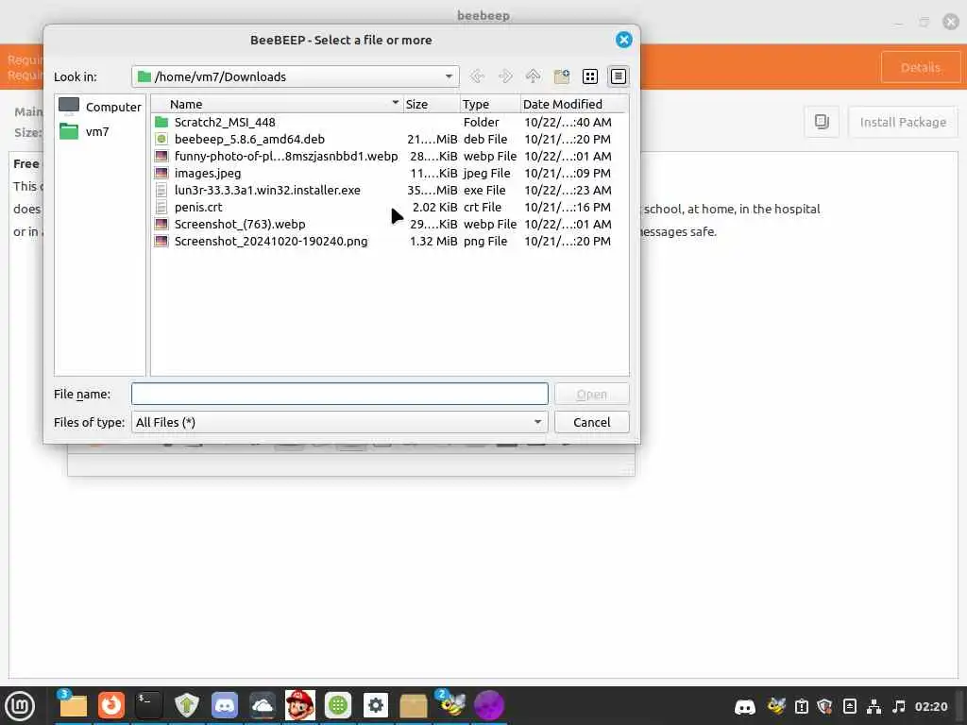This screenshot has width=967, height=725.
Task: Switch to detail view mode
Action: coord(618,76)
